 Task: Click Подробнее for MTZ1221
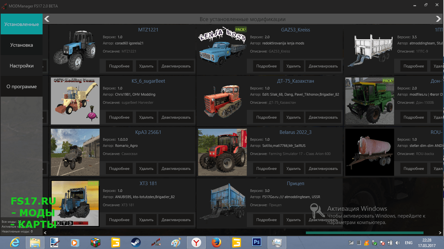click(119, 66)
